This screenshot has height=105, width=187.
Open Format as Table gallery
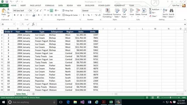(x=117, y=13)
